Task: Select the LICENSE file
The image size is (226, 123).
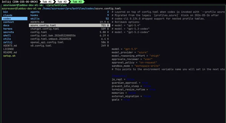Action: [9, 49]
